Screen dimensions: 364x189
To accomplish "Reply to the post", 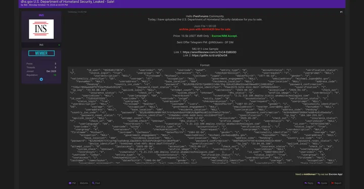I will 309,183.
